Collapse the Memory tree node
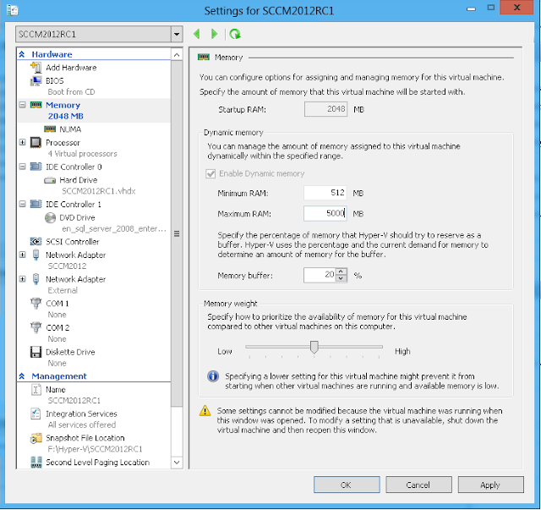The width and height of the screenshot is (541, 510). 23,105
